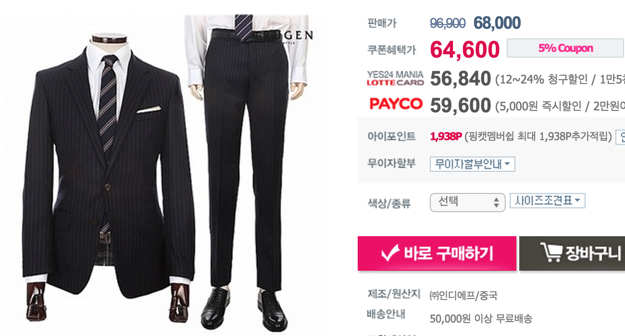Click the 59,600 PAYCO price
Screen dimensions: 625x336
461,106
